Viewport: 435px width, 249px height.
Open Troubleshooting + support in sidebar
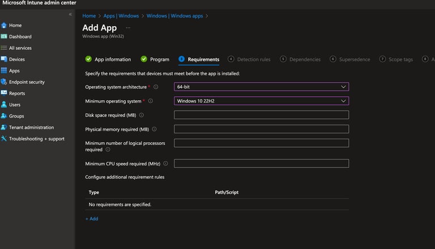(x=37, y=139)
